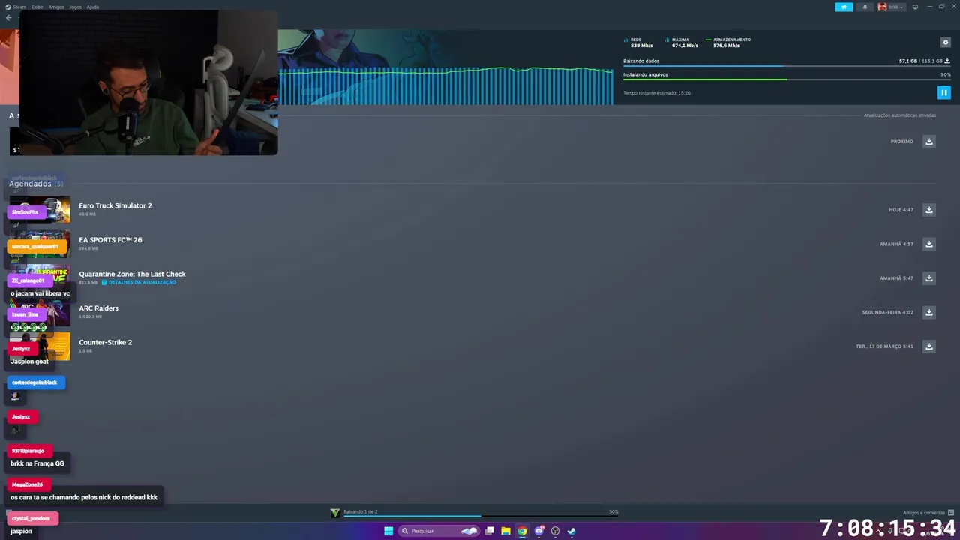Download Quarantine Zone update now
Image resolution: width=960 pixels, height=540 pixels.
pos(928,278)
